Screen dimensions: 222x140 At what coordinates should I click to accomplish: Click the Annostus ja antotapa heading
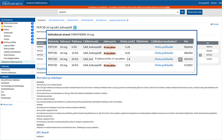tap(49, 78)
